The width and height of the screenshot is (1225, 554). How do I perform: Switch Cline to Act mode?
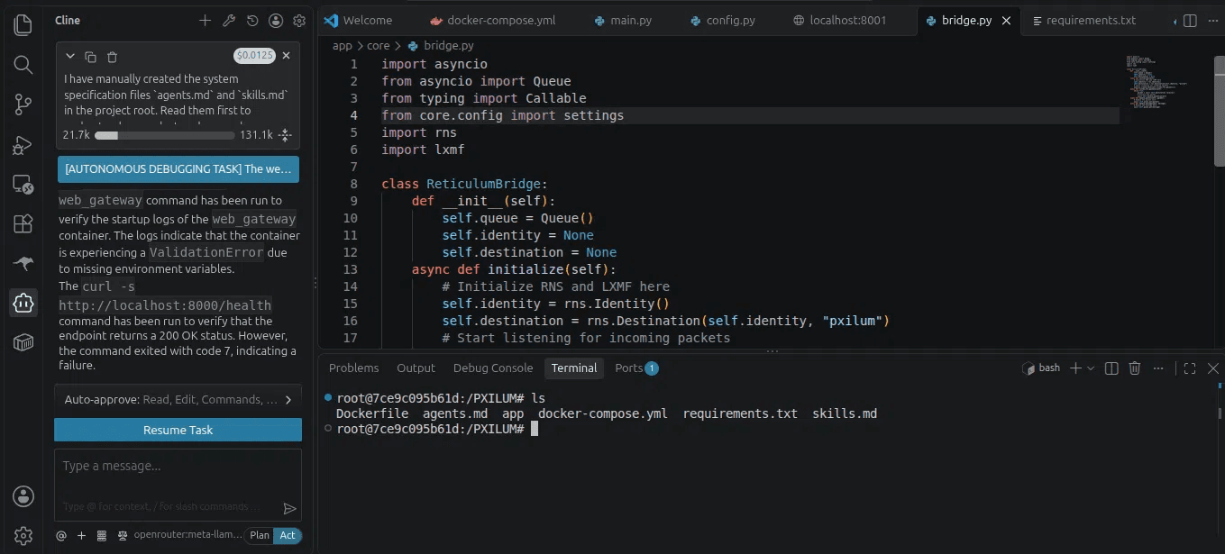pos(288,535)
